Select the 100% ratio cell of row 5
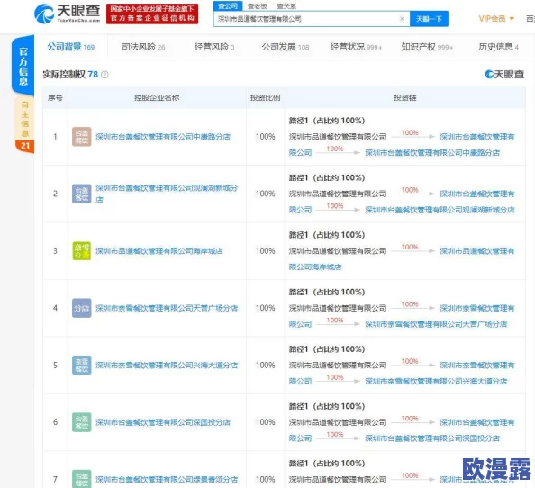Screen dimensions: 535x488 265,366
